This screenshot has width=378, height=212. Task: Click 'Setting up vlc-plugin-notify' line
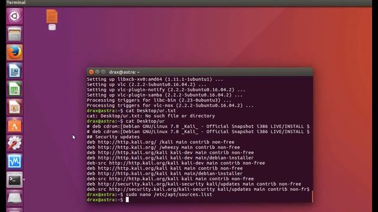pyautogui.click(x=166, y=90)
